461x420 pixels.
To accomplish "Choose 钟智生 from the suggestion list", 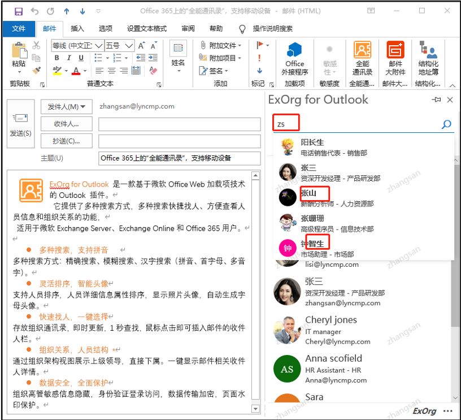I will point(363,249).
